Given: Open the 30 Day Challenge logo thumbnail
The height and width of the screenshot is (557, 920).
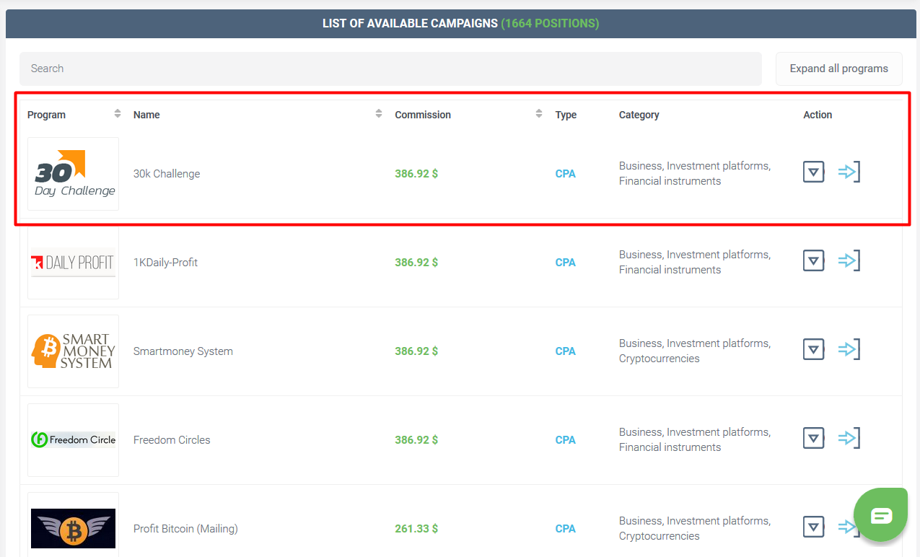Looking at the screenshot, I should 74,174.
